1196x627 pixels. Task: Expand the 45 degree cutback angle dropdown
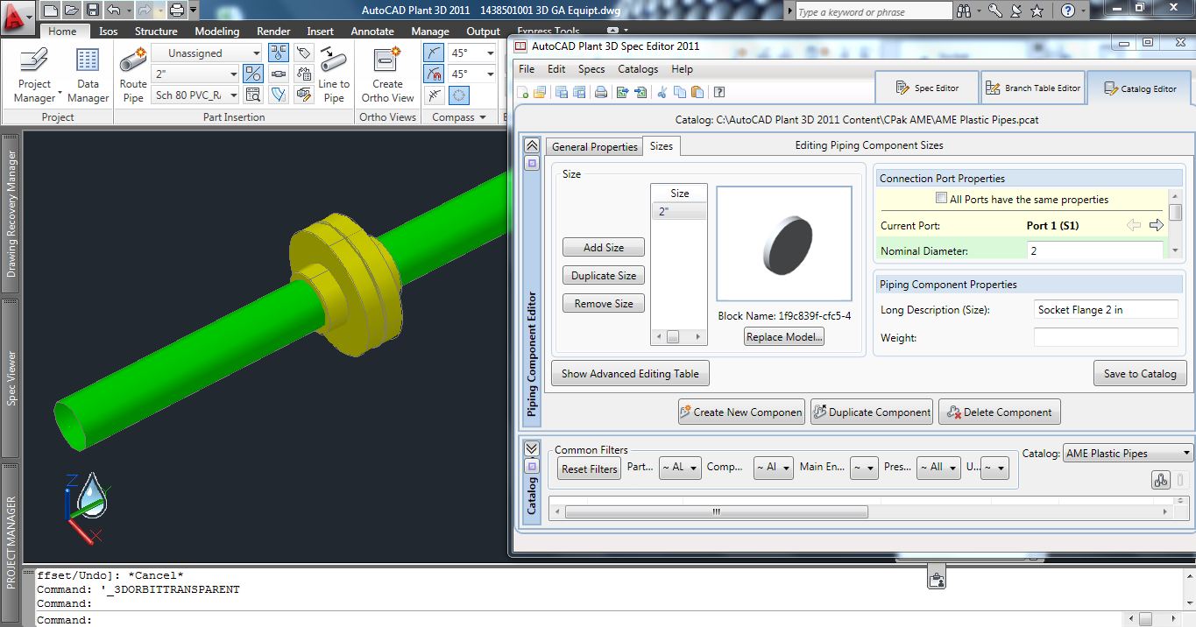pyautogui.click(x=489, y=53)
